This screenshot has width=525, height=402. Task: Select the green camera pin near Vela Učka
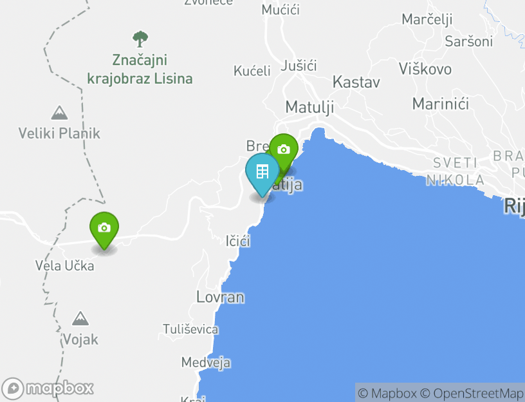[104, 231]
